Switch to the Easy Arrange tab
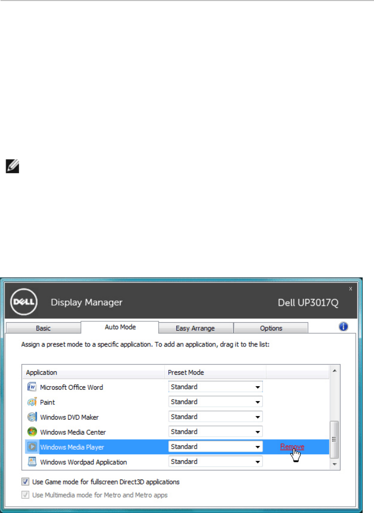 196,328
